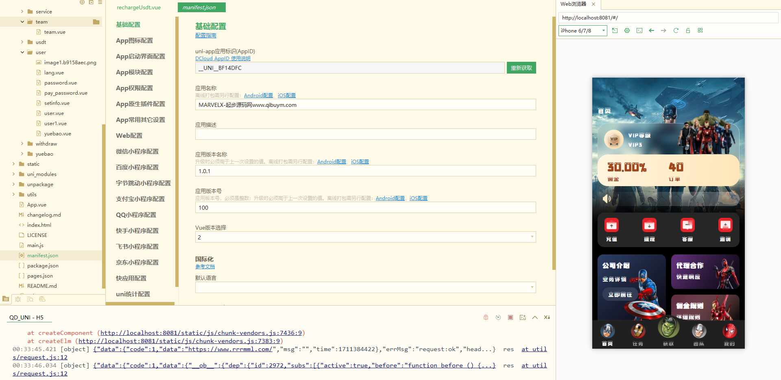Screen dimensions: 781x380
Task: Refresh the web browser preview
Action: pos(676,30)
